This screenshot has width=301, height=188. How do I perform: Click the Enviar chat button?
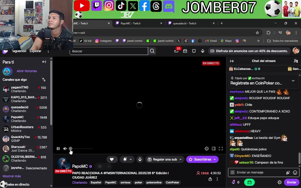(x=292, y=182)
